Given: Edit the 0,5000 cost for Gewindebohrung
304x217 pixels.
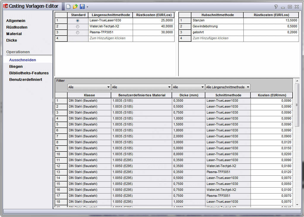Looking at the screenshot, I should (271, 26).
